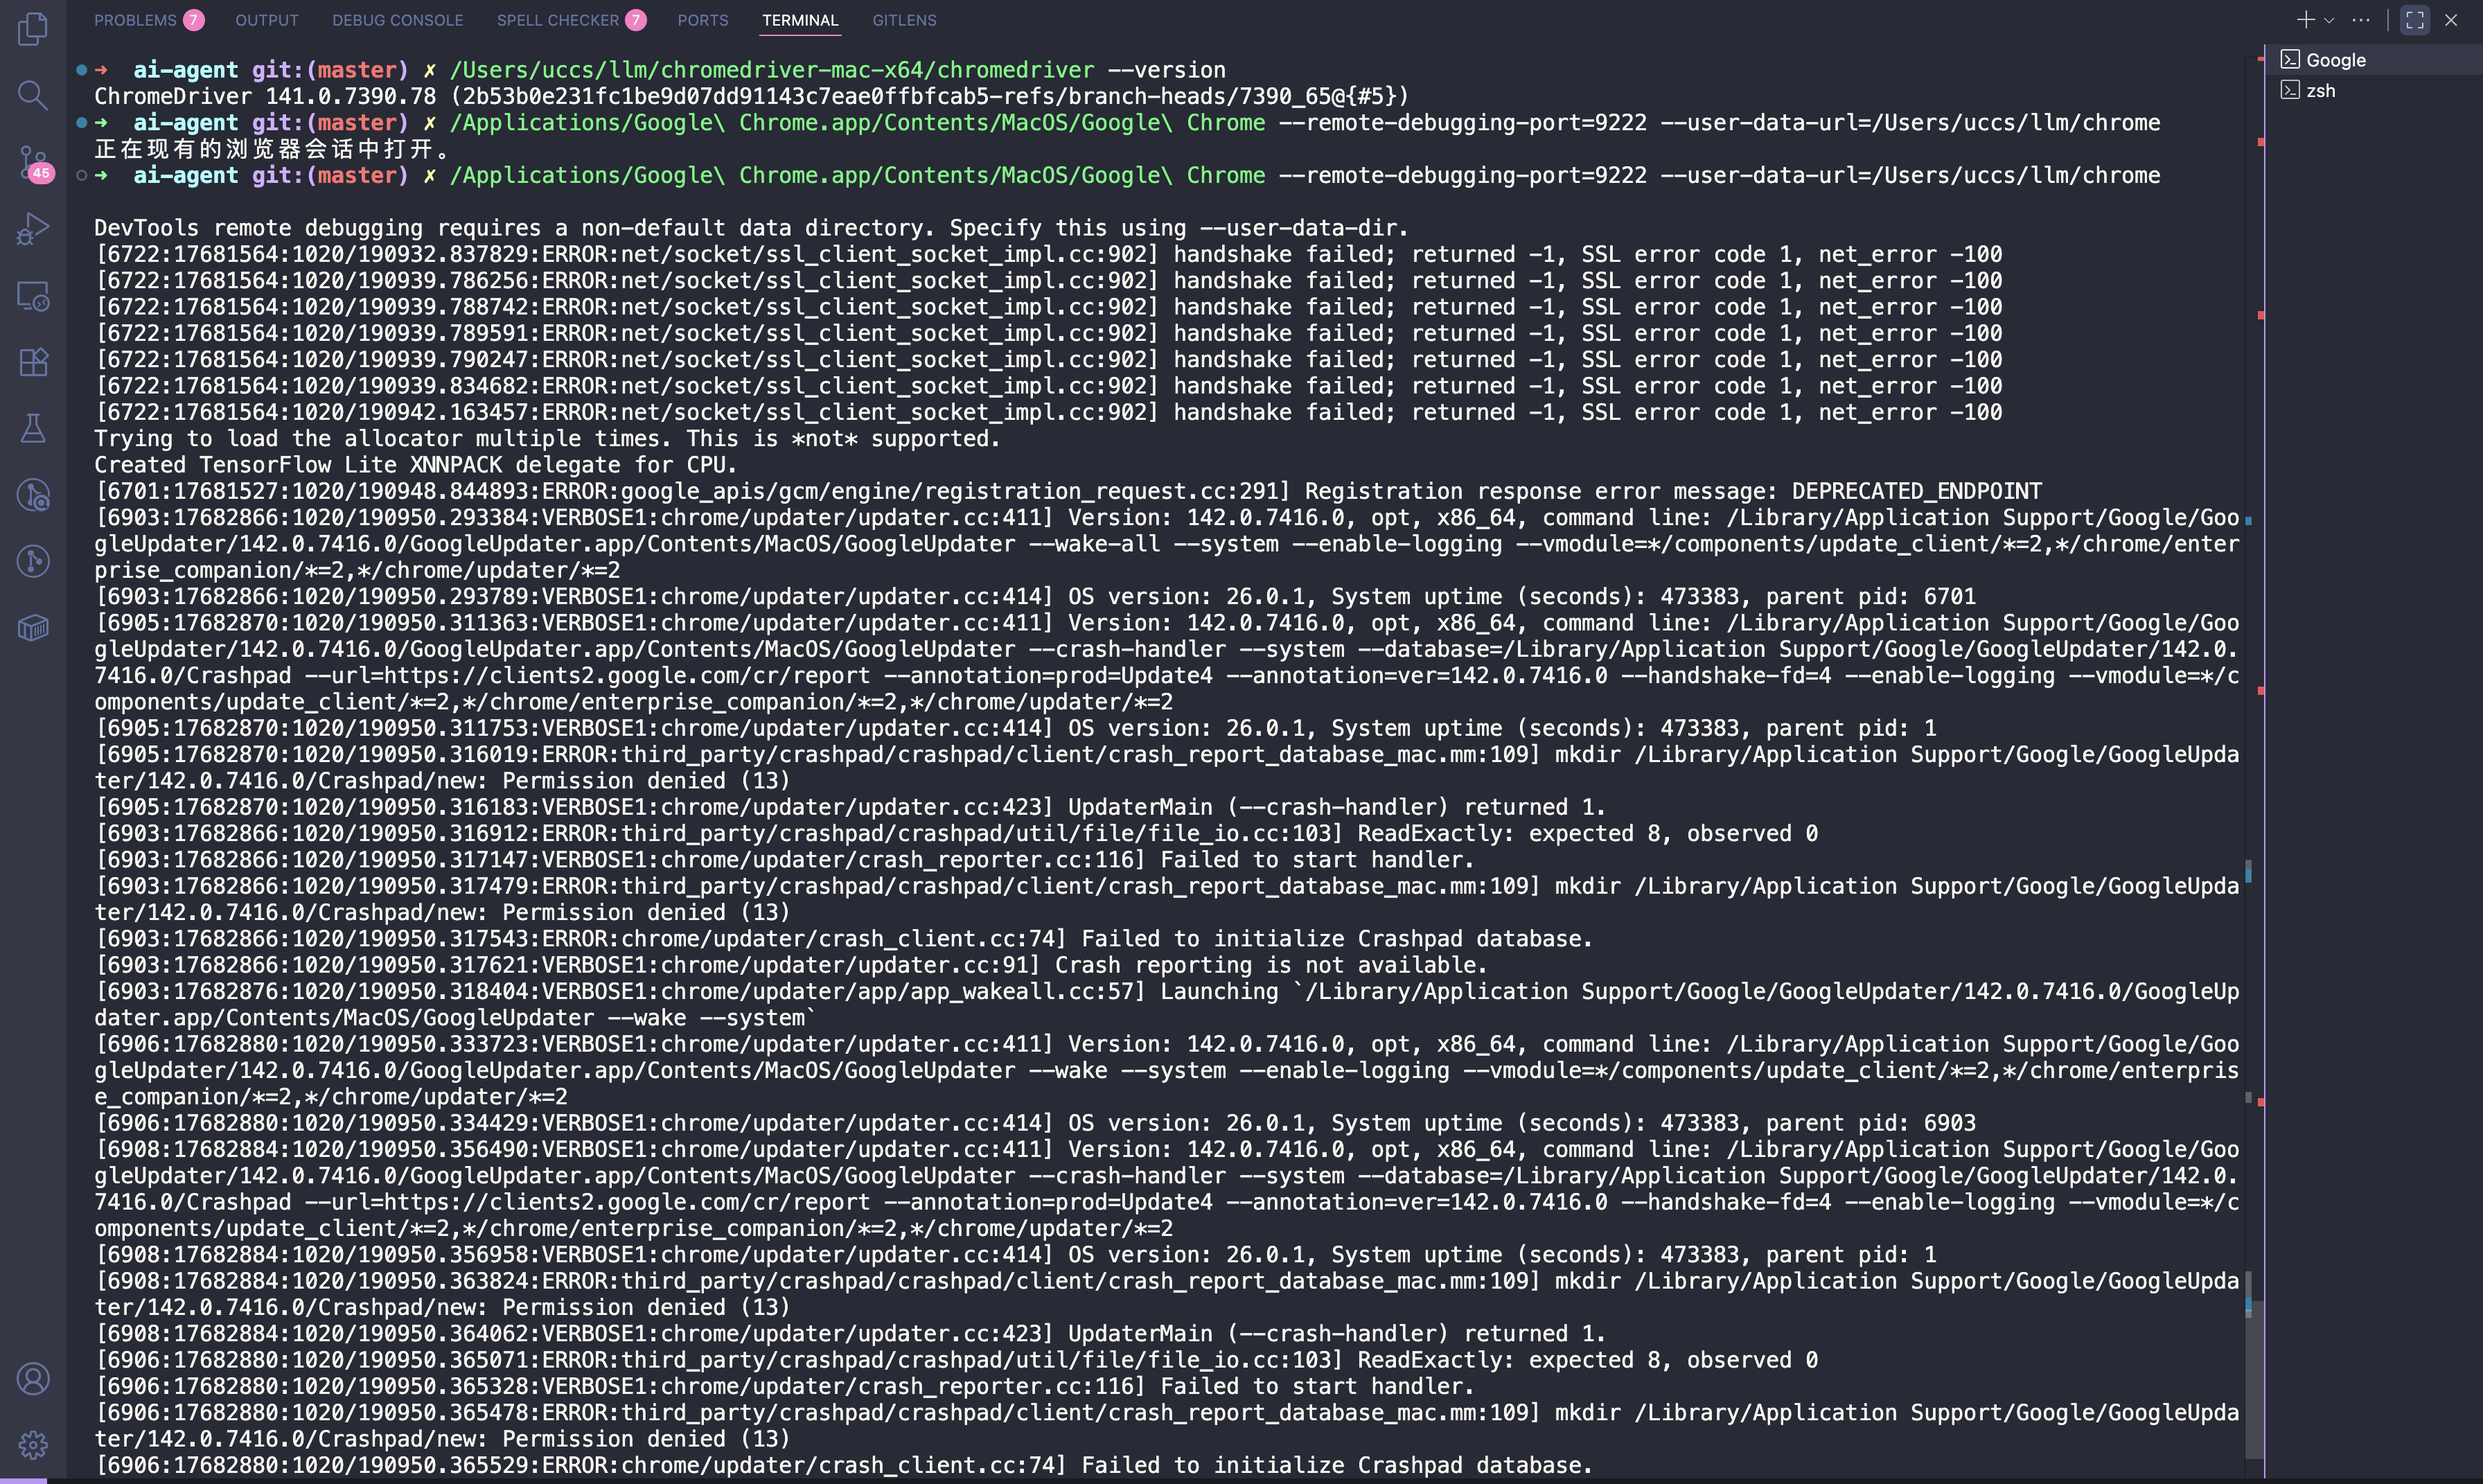This screenshot has width=2483, height=1484.
Task: Toggle maximized terminal panel size
Action: 2414,20
